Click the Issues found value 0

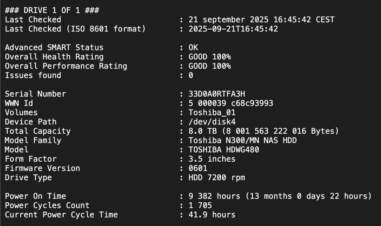[x=191, y=75]
